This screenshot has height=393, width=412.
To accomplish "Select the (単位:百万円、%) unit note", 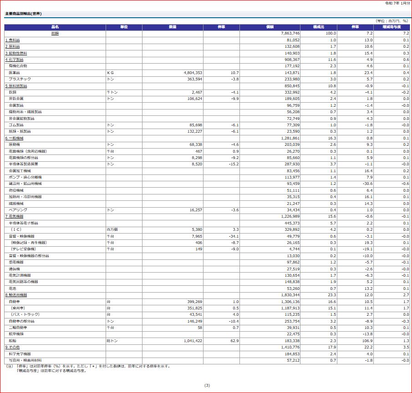I will (x=392, y=21).
